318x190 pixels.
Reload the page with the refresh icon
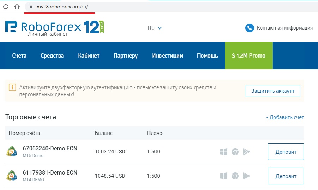pyautogui.click(x=6, y=7)
